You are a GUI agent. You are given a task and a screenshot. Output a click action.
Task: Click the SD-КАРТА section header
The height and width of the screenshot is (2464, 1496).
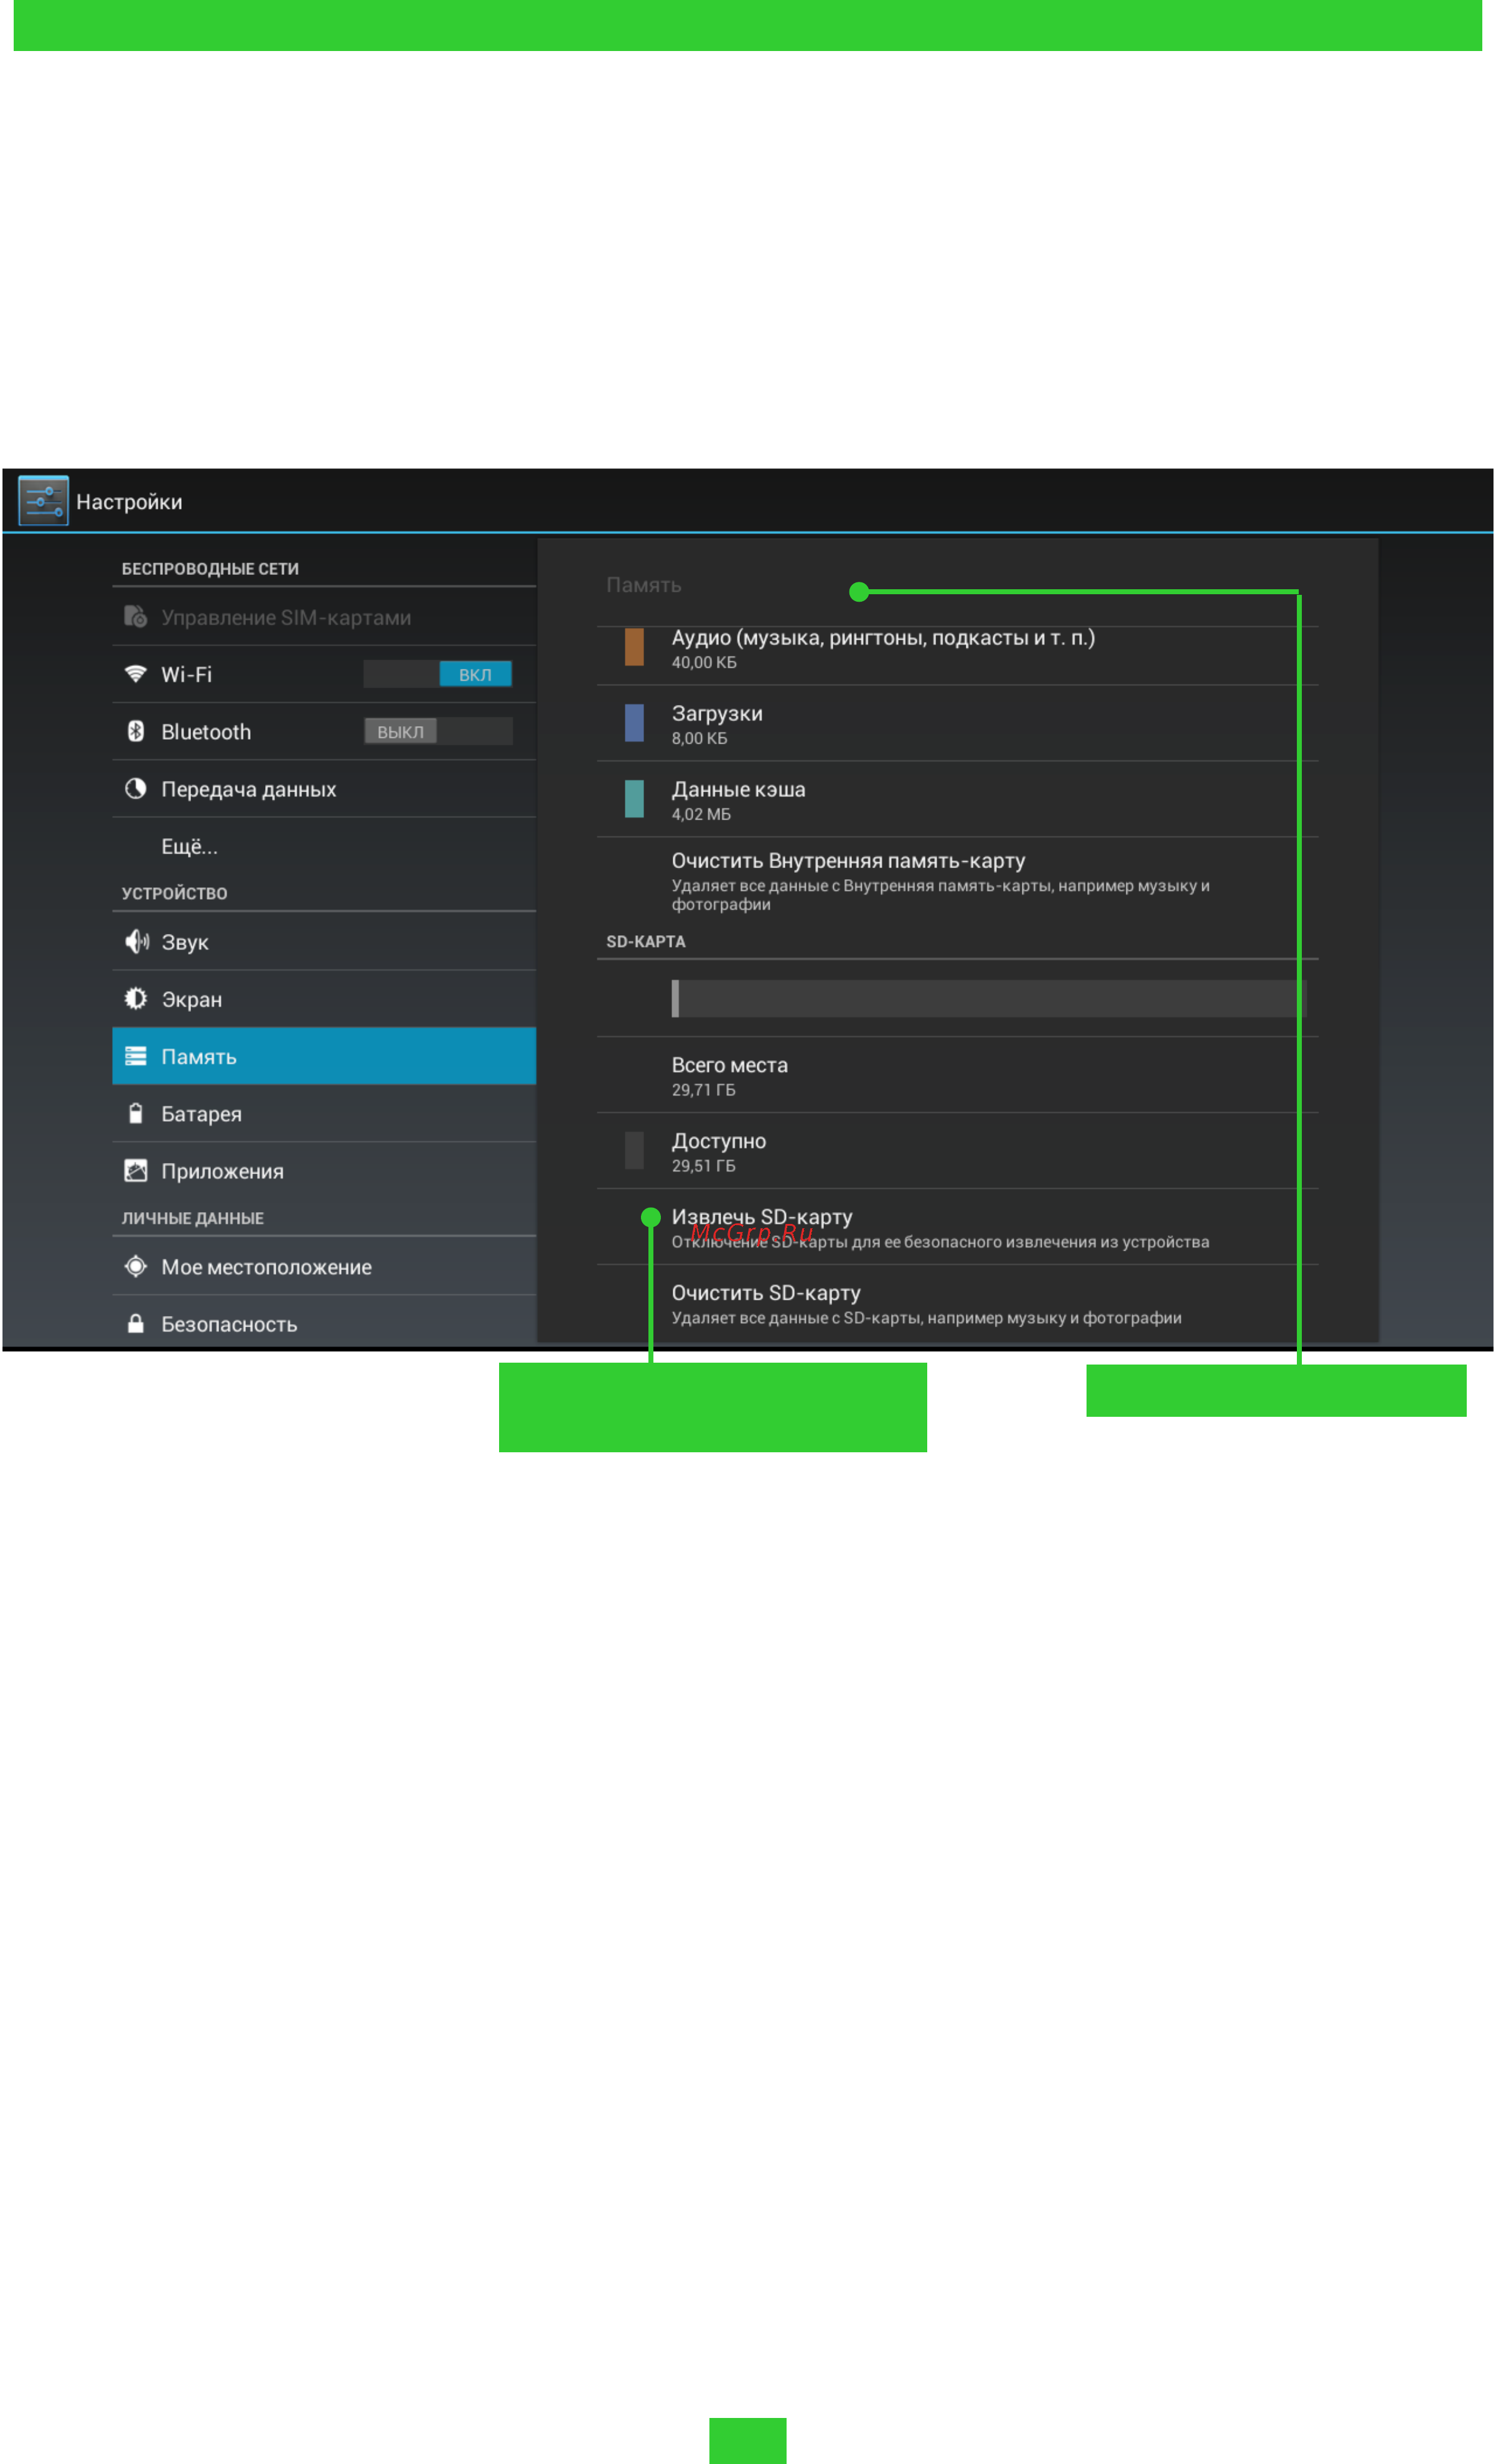coord(646,942)
